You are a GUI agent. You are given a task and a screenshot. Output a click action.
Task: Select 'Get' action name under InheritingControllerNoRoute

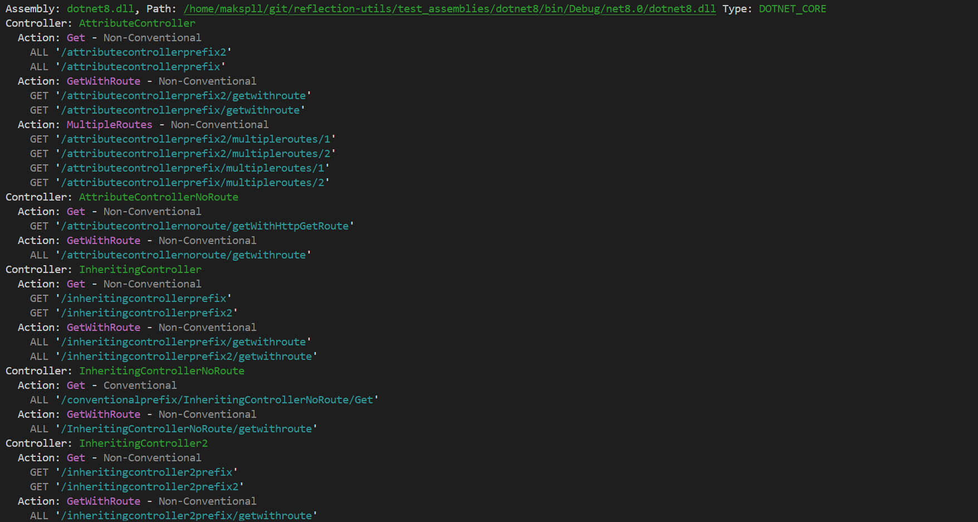[x=76, y=386]
